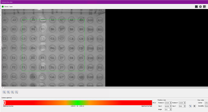
Task: Click the Sensibility value field
Action: [206, 106]
